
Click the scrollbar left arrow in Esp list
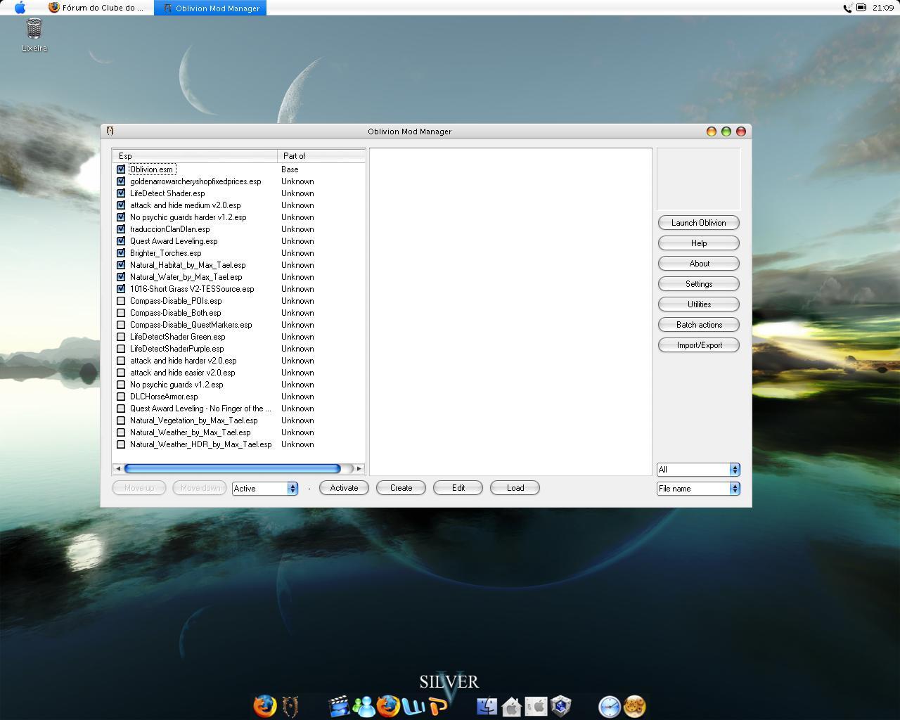pos(118,468)
